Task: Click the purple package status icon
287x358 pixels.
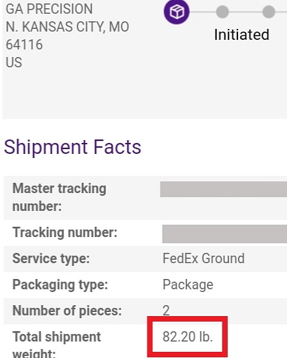Action: click(176, 12)
